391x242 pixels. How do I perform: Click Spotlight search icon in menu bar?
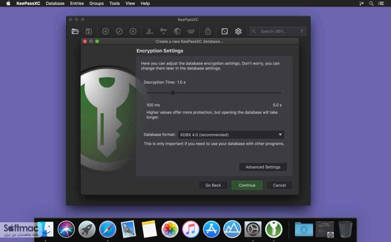click(371, 4)
